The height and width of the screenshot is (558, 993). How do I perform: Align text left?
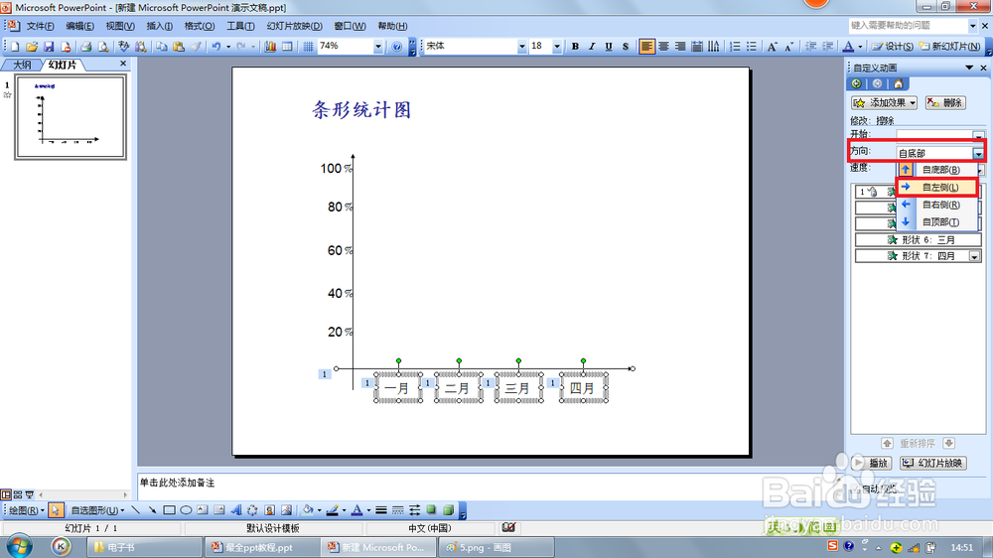coord(646,47)
